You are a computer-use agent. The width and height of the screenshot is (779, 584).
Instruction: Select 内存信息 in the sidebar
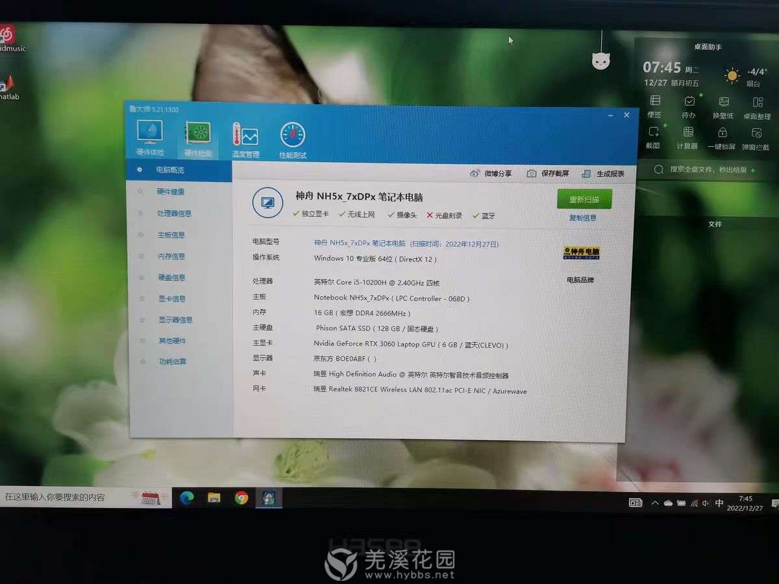point(171,256)
